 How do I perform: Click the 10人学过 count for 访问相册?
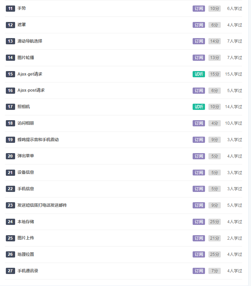(x=233, y=123)
